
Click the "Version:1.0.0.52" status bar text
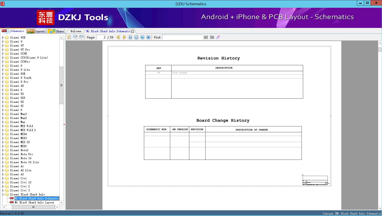point(12,213)
